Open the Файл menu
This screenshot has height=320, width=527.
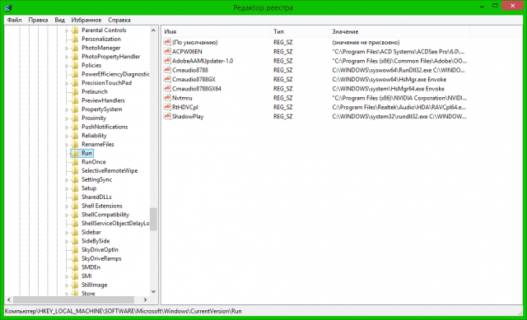coord(14,20)
